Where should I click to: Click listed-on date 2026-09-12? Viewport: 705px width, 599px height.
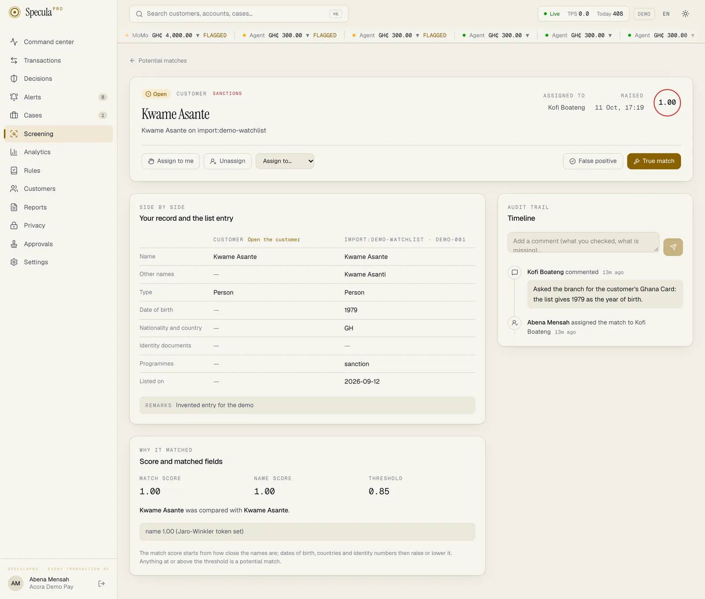[362, 381]
